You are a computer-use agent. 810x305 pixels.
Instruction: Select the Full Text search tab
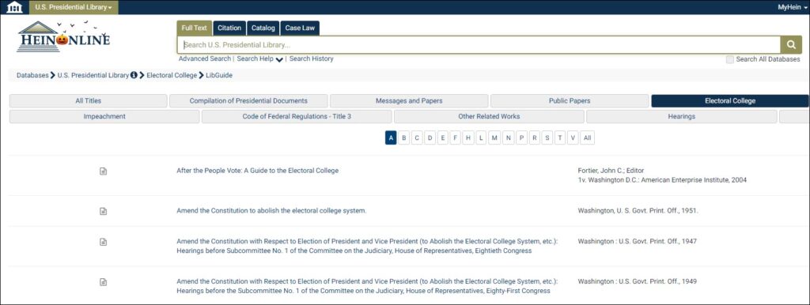pos(195,28)
